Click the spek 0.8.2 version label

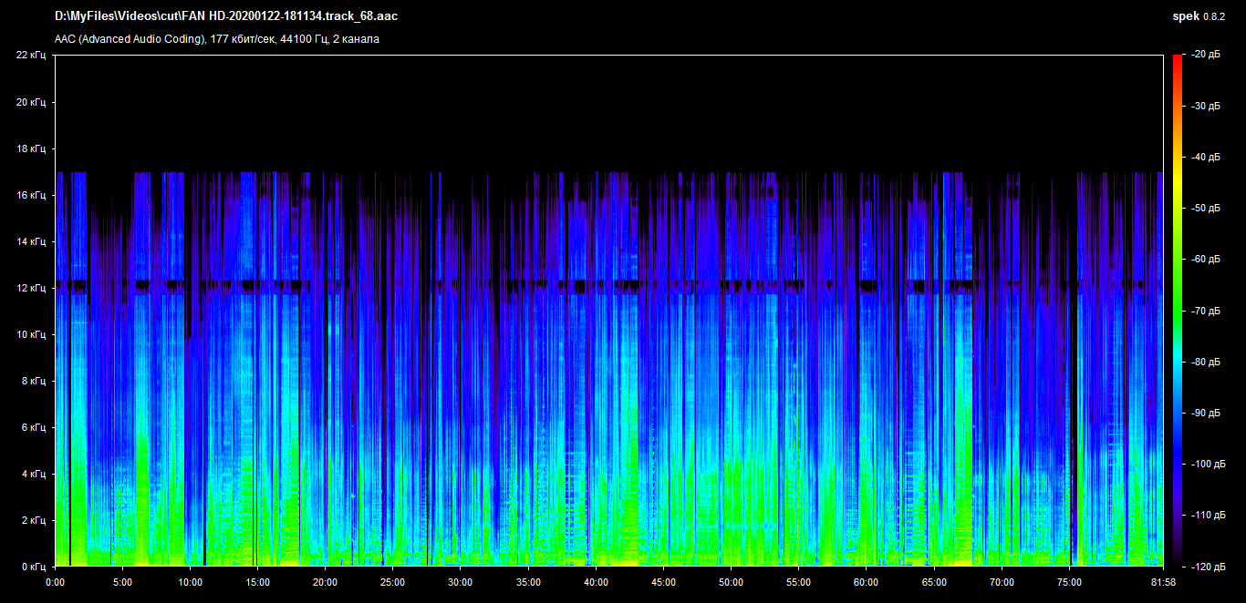[x=1199, y=16]
